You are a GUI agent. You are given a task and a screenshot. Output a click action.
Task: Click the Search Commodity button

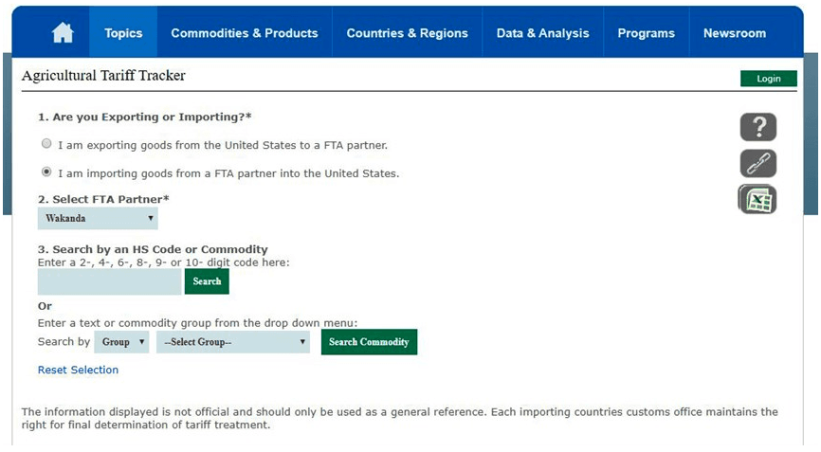tap(369, 342)
